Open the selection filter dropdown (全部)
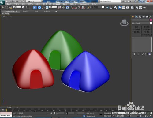 (17, 7)
